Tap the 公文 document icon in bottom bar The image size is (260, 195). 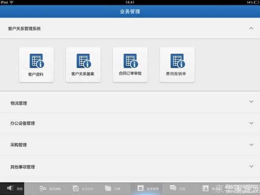76,189
